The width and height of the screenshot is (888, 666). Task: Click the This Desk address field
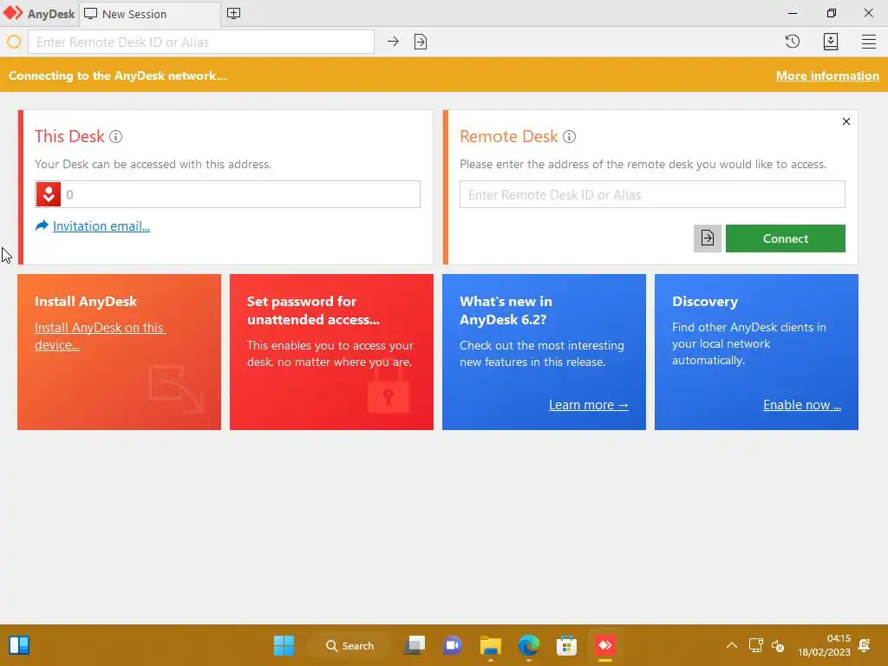pos(228,194)
